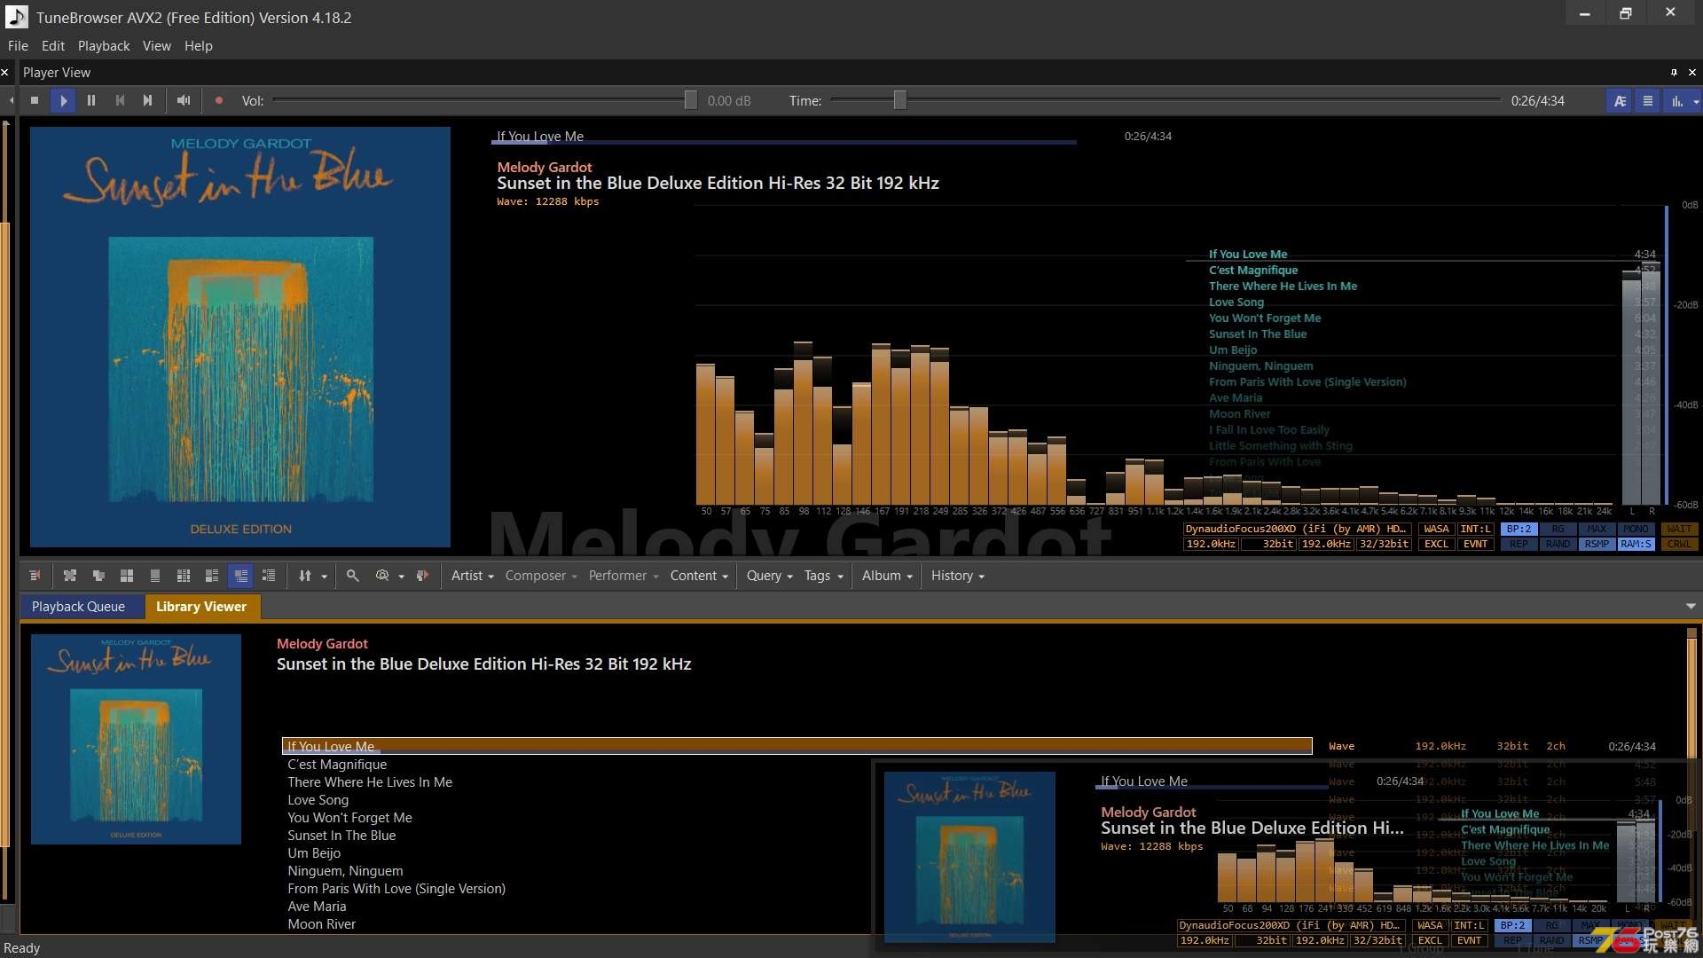Viewport: 1703px width, 958px height.
Task: Skip to the next track
Action: coord(148,100)
